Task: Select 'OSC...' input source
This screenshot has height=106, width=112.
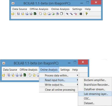Action: [95, 98]
